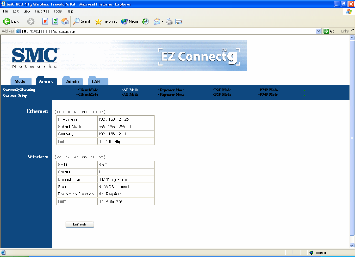Click Gateway value 192.168.2.1
The width and height of the screenshot is (355, 257).
click(x=112, y=134)
